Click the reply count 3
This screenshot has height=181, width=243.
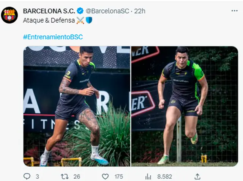click(x=37, y=176)
